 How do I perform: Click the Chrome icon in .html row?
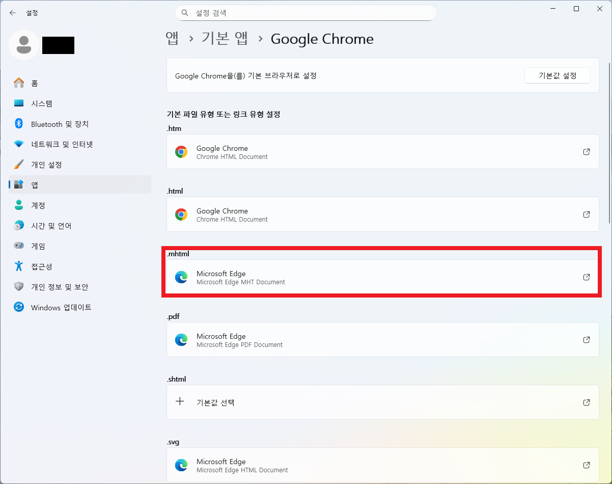pos(181,214)
